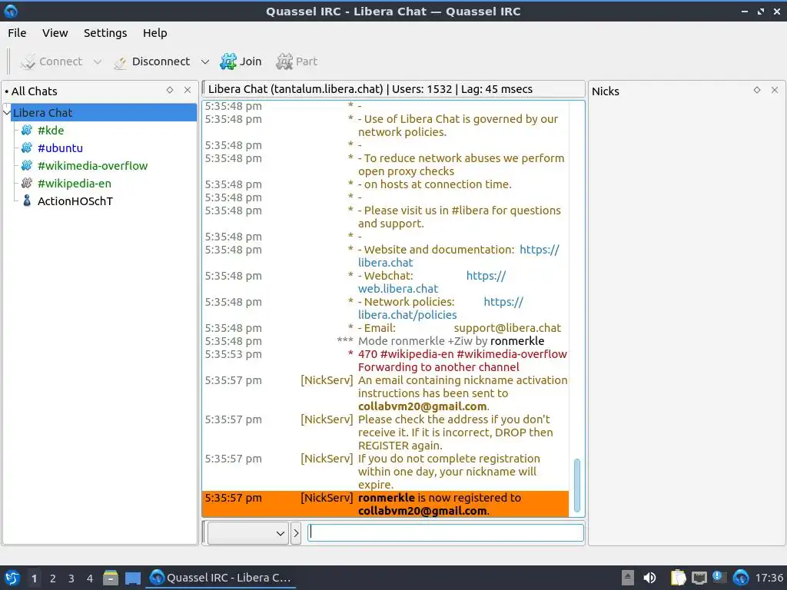Float the Nicks panel
The image size is (787, 590).
click(757, 91)
